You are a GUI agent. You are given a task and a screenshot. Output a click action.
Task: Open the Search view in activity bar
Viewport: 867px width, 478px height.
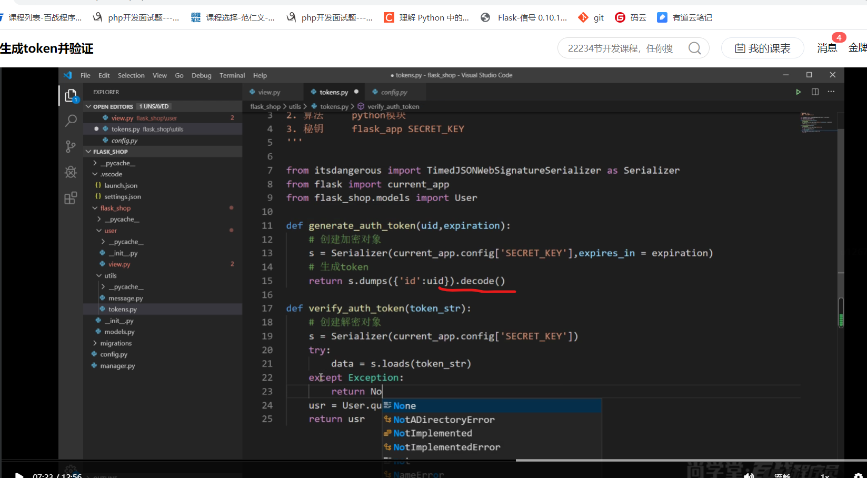[x=71, y=121]
